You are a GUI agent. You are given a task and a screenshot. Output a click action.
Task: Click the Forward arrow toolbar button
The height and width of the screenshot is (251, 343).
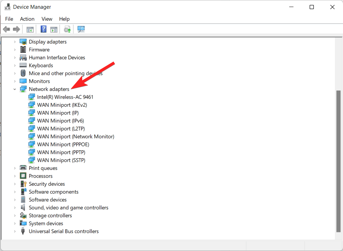click(16, 29)
